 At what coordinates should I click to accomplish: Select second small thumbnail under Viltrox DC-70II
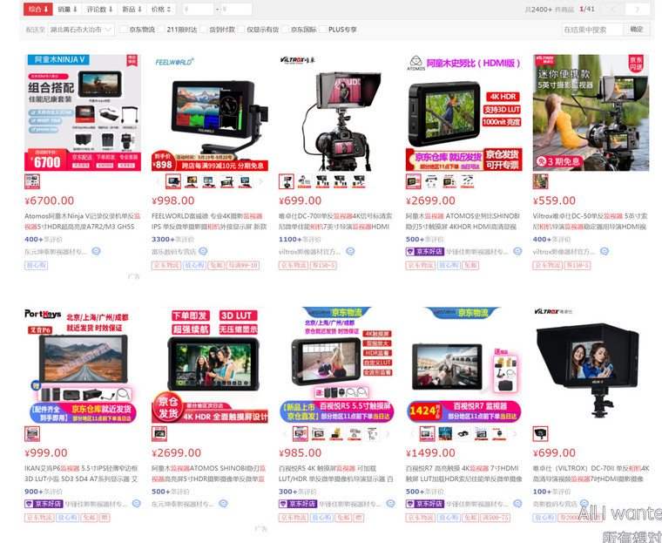[304, 181]
